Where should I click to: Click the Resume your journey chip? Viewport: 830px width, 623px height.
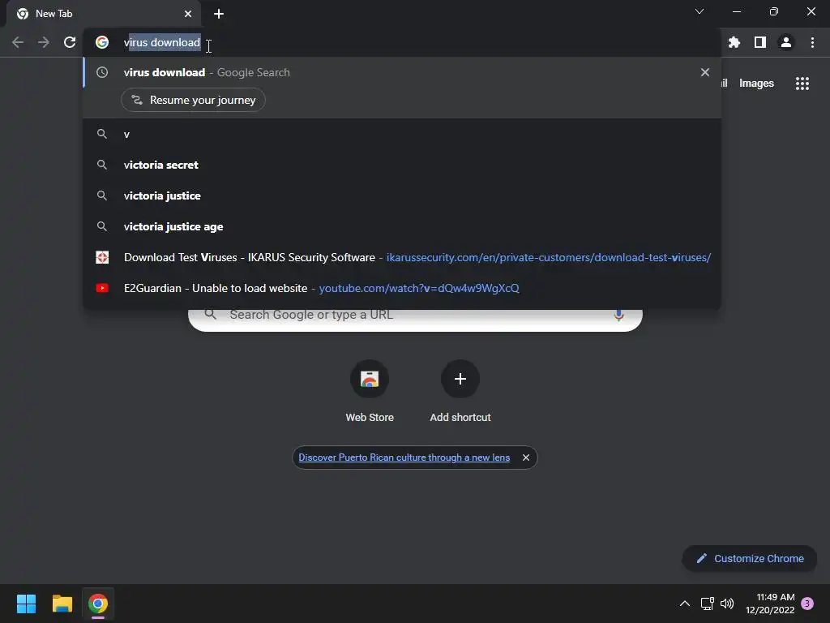[x=193, y=100]
